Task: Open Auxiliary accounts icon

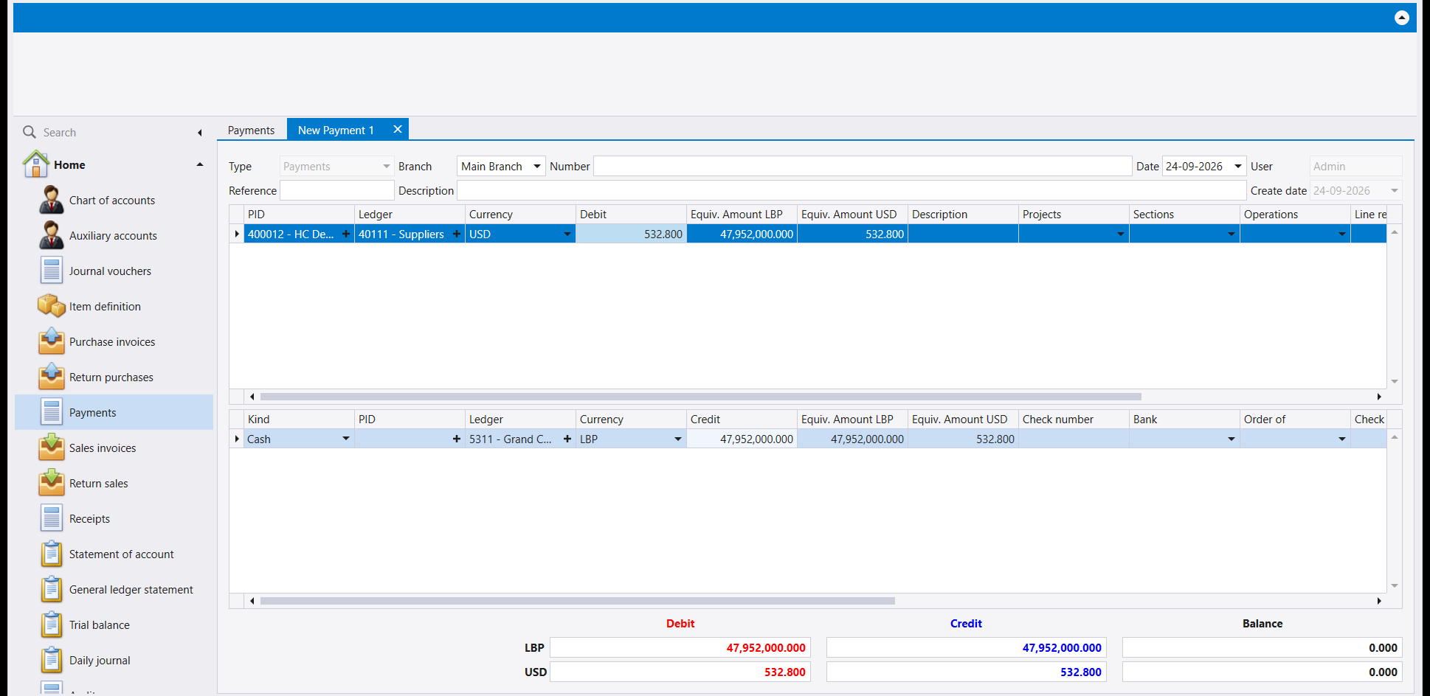Action: coord(51,235)
